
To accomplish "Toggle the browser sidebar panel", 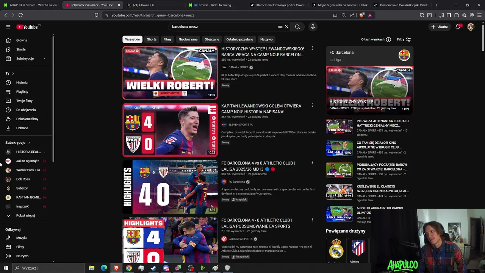I will 449,15.
